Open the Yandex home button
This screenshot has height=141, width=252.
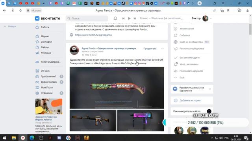point(13,11)
